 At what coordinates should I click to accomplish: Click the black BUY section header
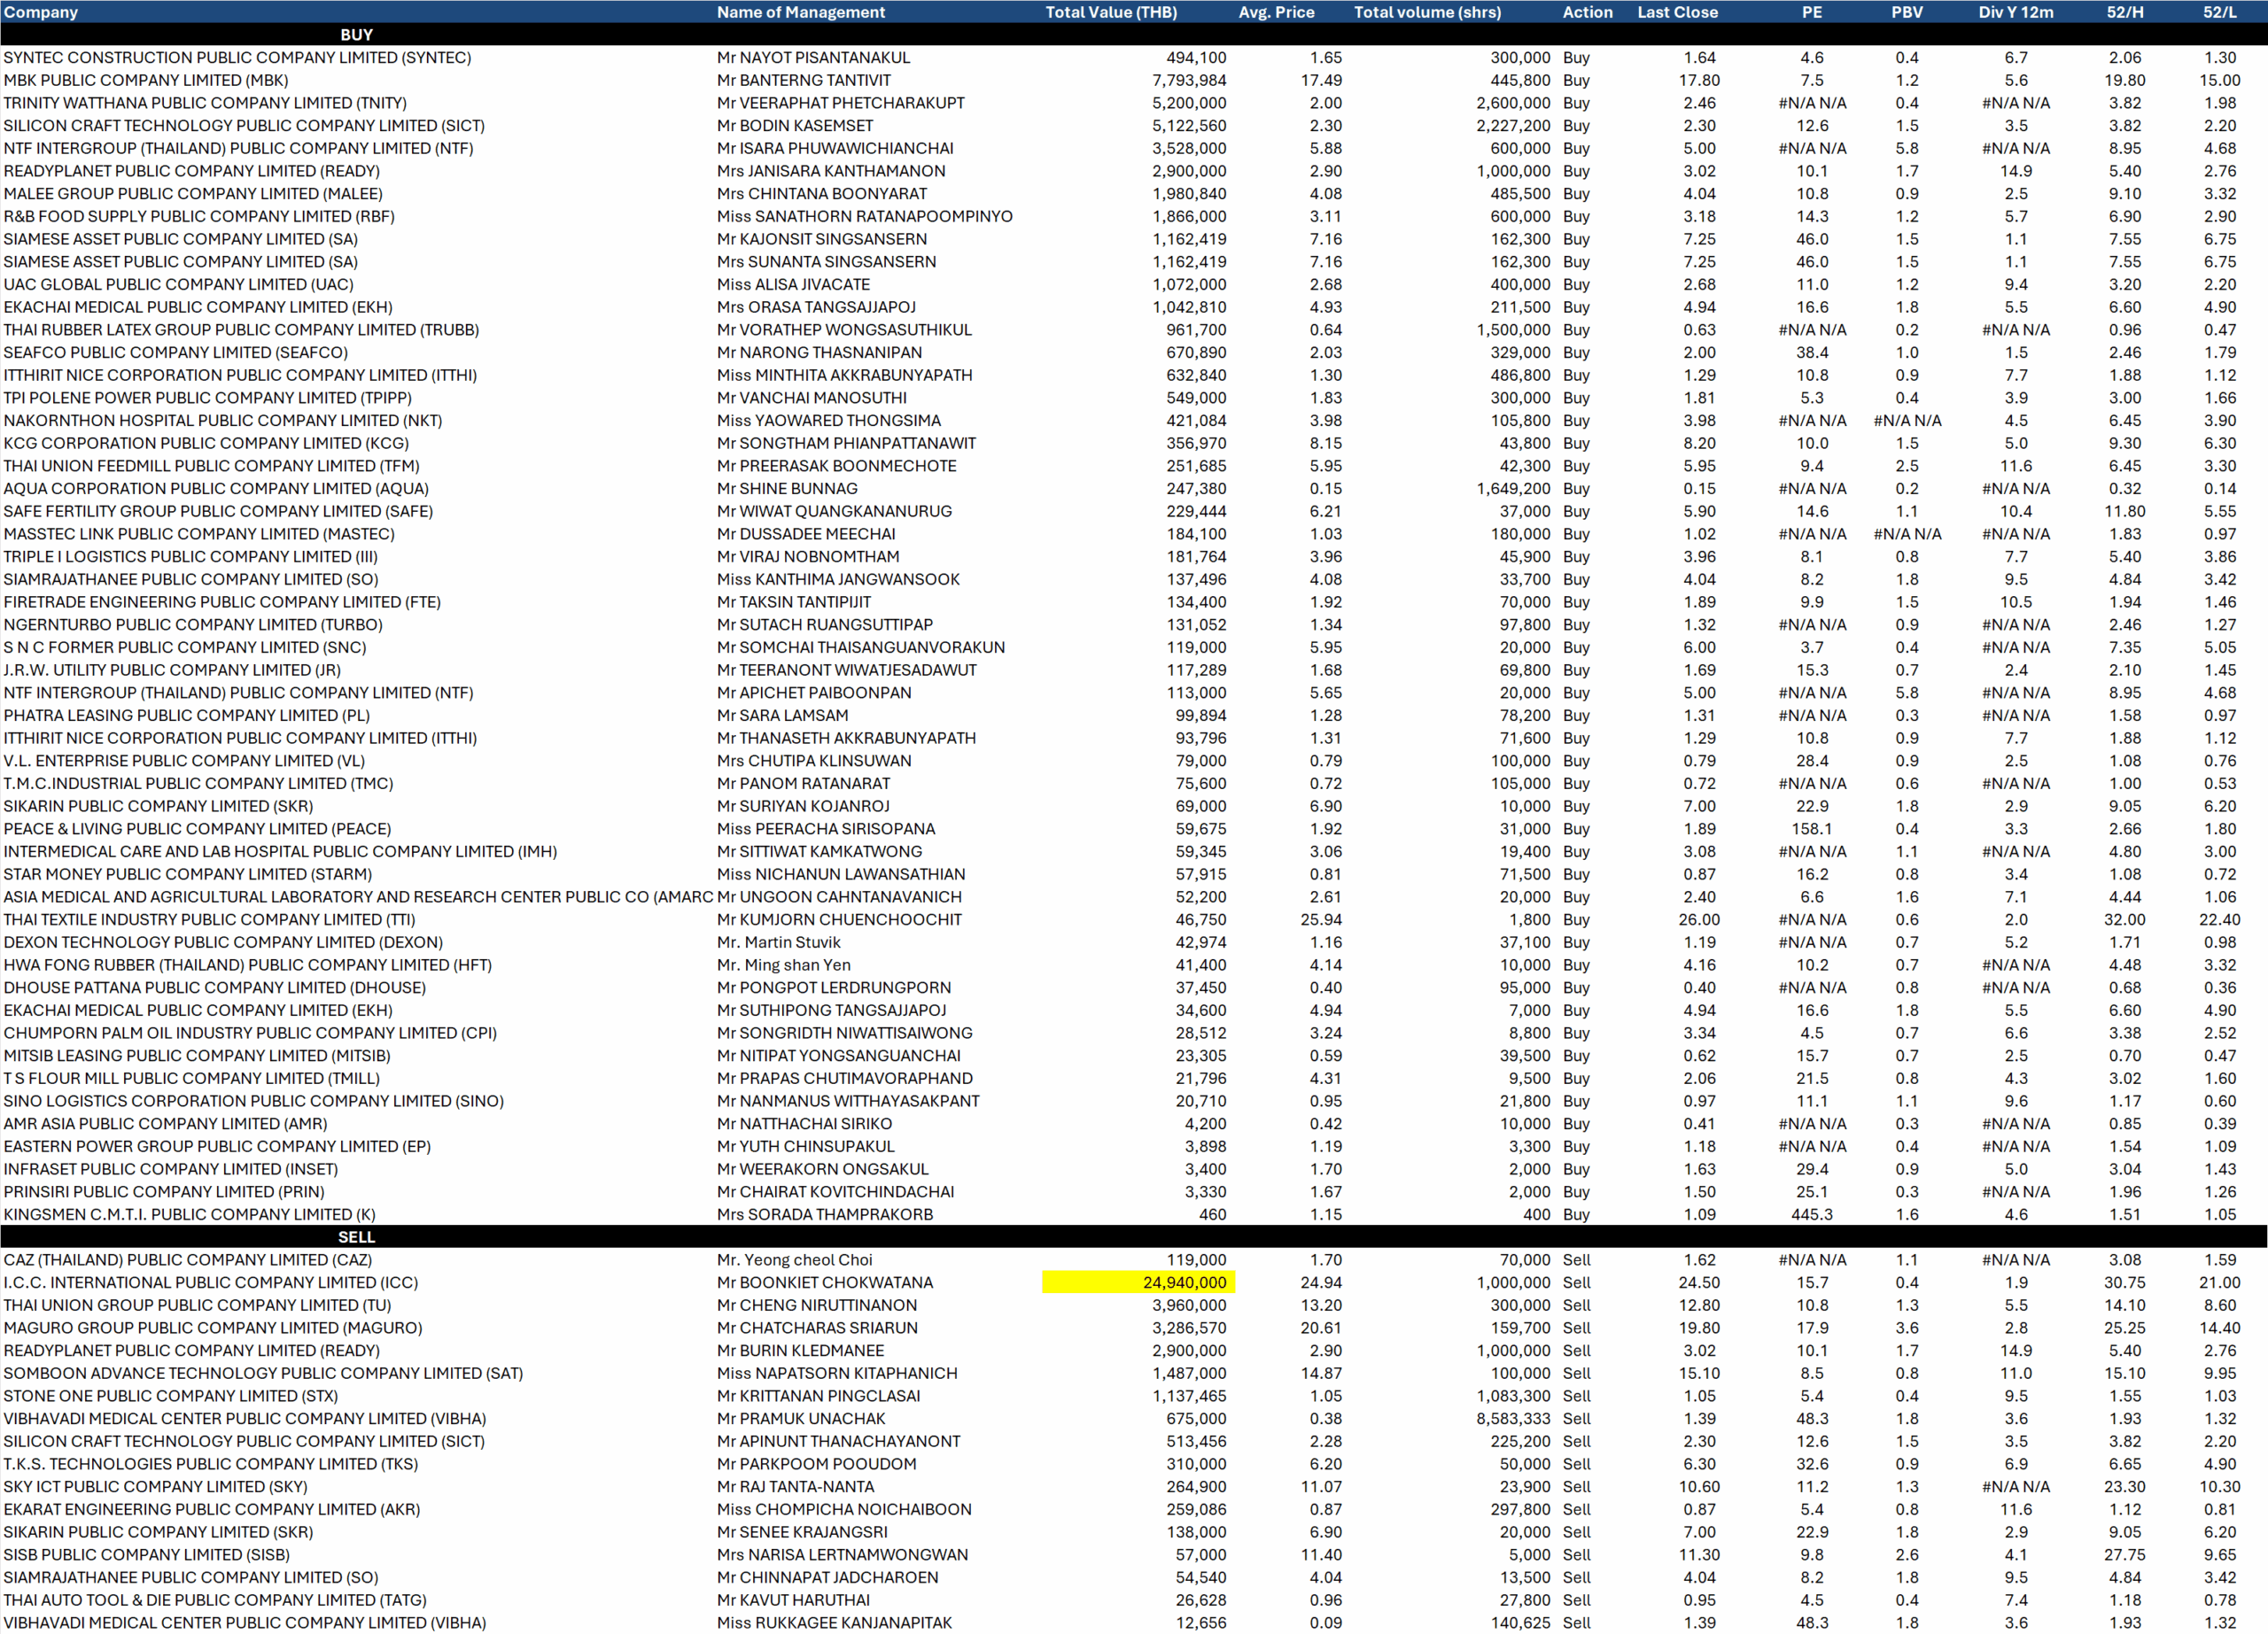[x=356, y=35]
